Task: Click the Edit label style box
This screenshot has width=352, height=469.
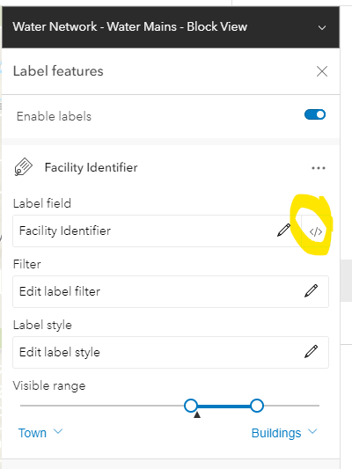Action: coord(171,352)
